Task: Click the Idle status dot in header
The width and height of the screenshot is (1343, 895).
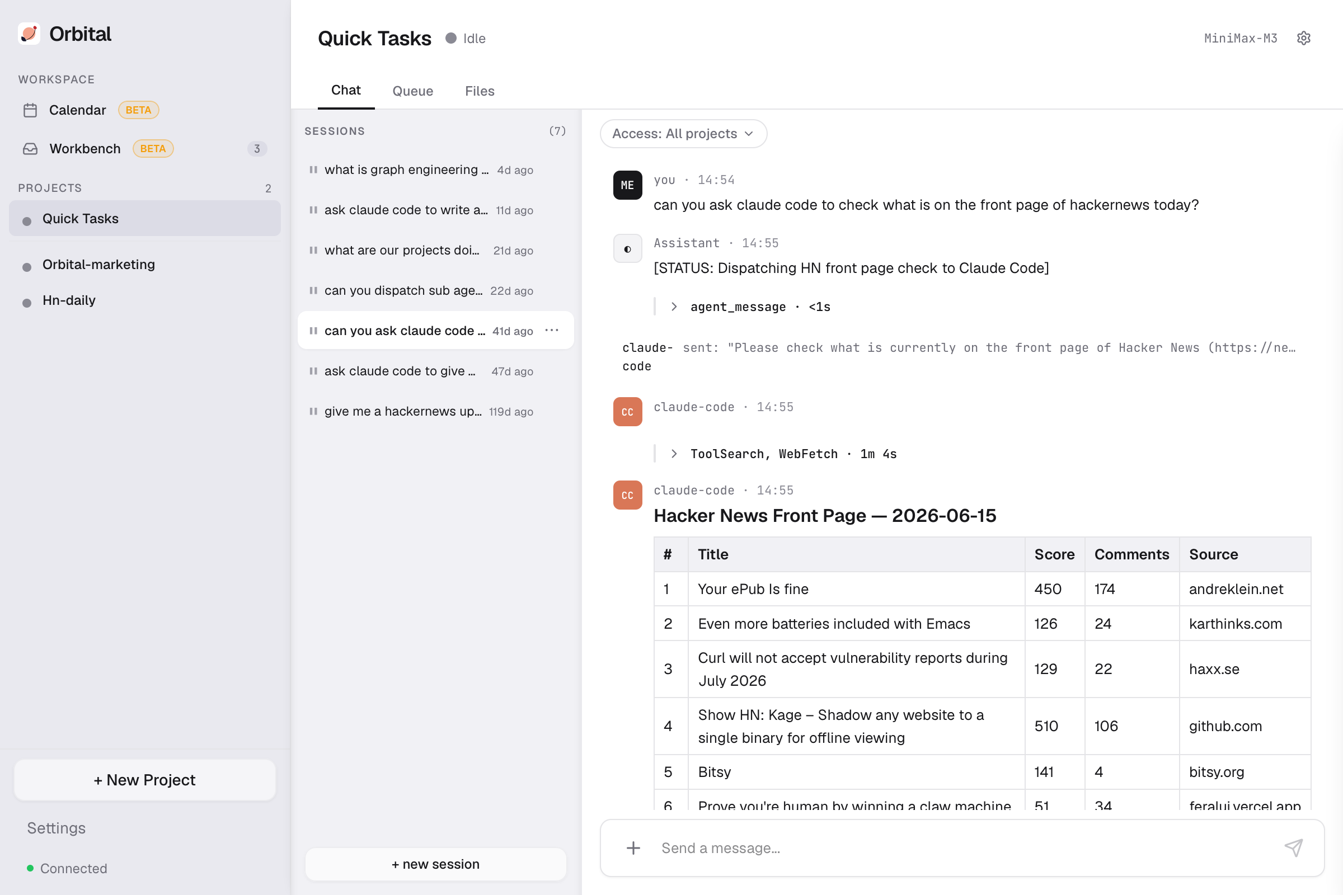Action: [451, 38]
